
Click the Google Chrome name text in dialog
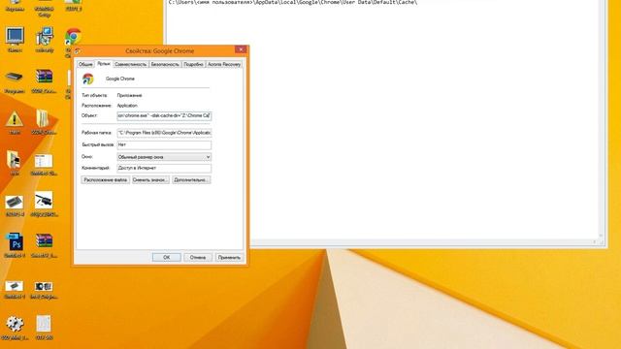coord(120,79)
